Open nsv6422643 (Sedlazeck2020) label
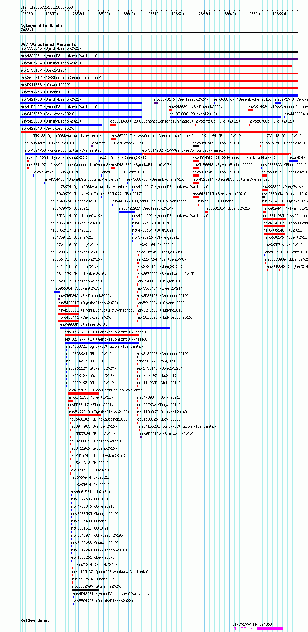 pyautogui.click(x=48, y=129)
